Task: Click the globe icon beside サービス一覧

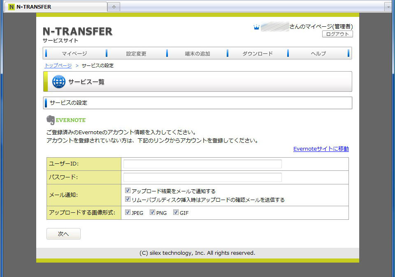Action: (58, 81)
